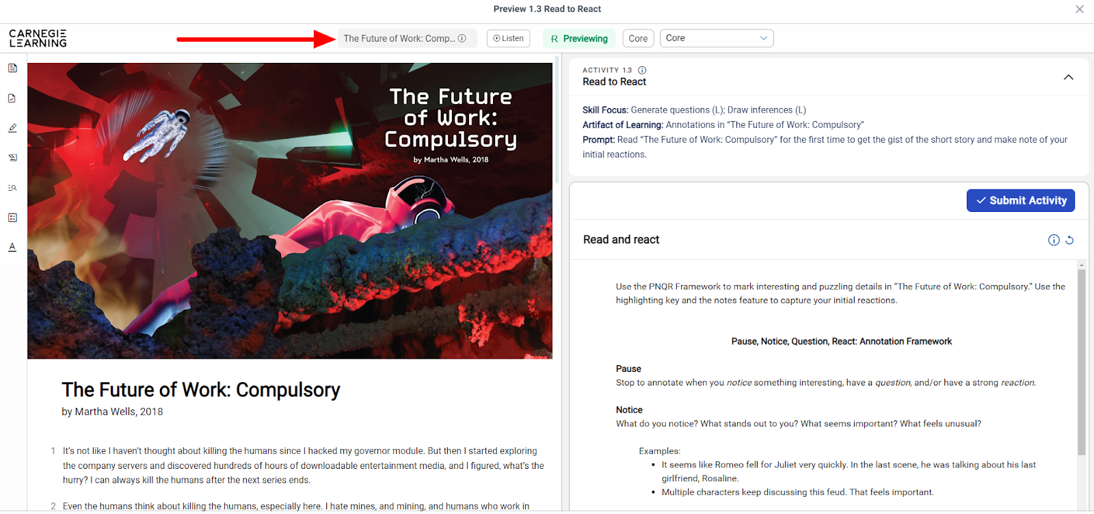1094x514 pixels.
Task: Click the Listen button
Action: pyautogui.click(x=508, y=38)
